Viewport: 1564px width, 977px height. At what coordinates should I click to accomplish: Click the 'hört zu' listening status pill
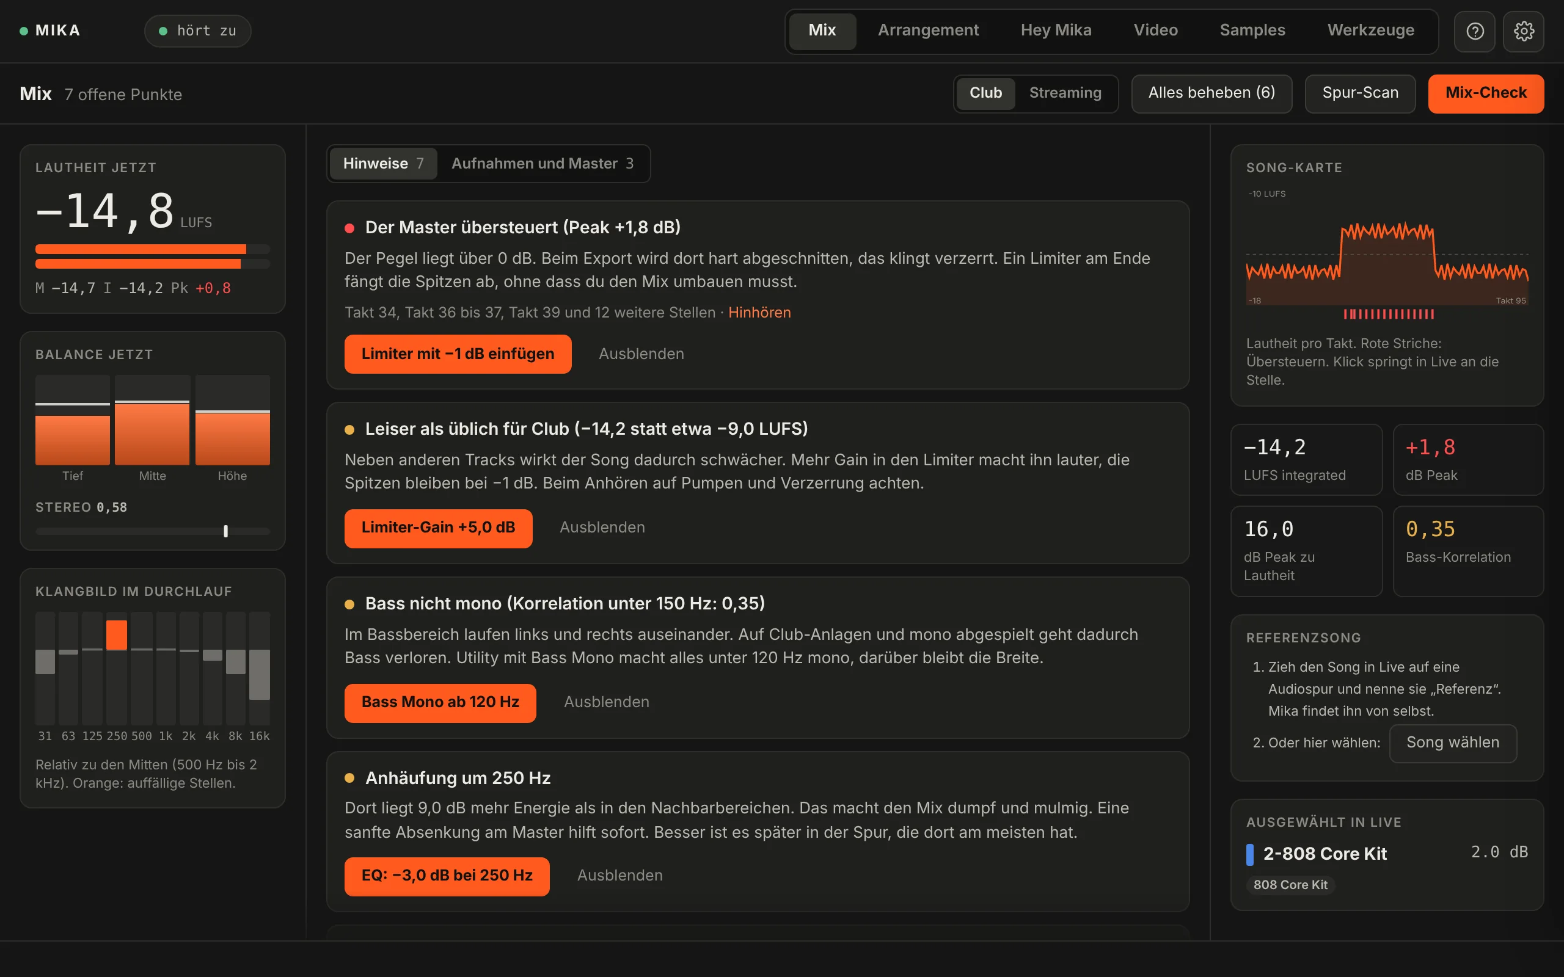(198, 31)
